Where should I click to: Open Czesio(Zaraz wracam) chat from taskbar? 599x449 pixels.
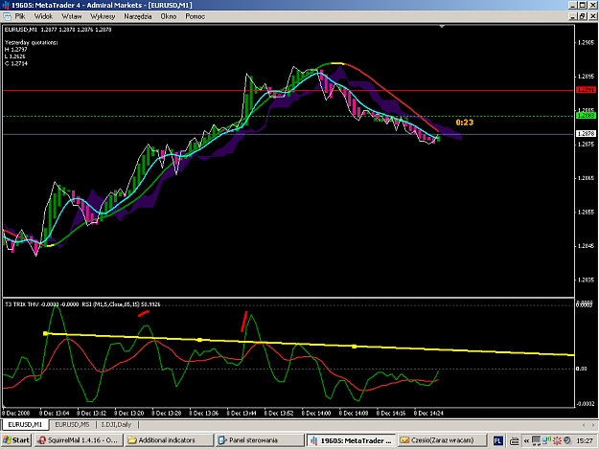click(442, 440)
